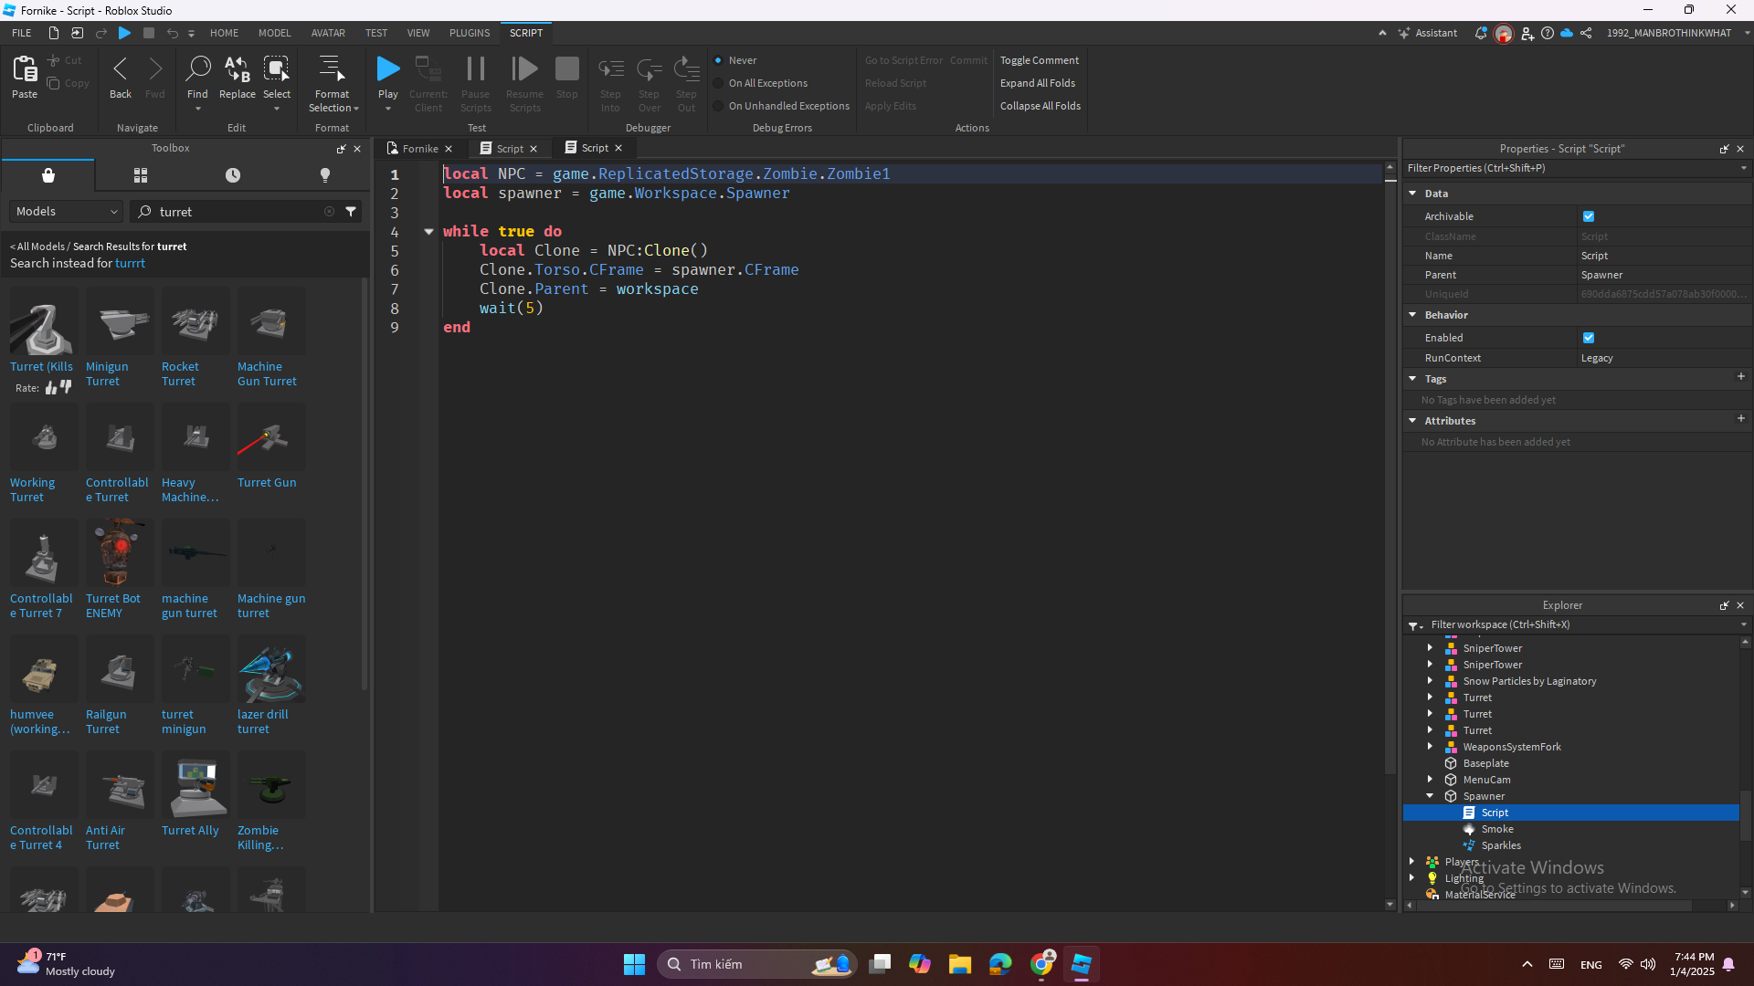Click the taskbar search box

[x=756, y=964]
